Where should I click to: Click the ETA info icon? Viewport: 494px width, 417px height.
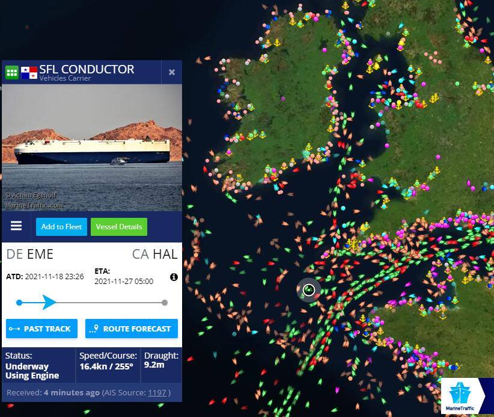(174, 277)
